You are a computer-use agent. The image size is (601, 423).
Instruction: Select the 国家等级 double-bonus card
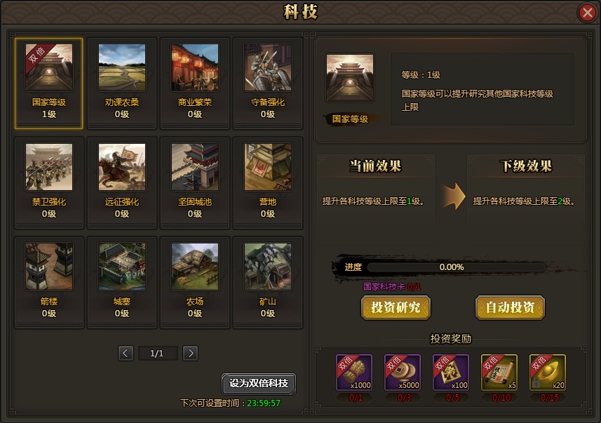49,83
